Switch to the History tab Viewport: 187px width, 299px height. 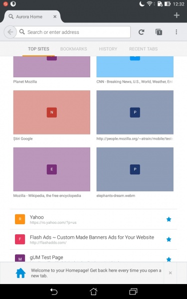[108, 49]
